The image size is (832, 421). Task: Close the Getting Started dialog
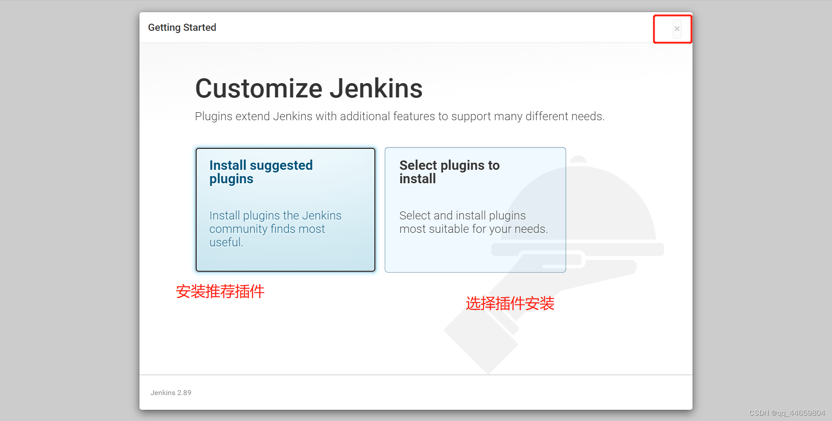tap(677, 29)
